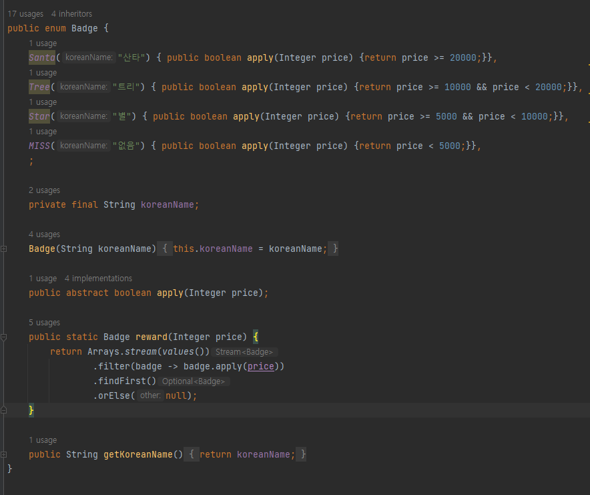Open '1 usage' hint above getKoreanName
Screen dimensions: 590x495
tap(43, 440)
